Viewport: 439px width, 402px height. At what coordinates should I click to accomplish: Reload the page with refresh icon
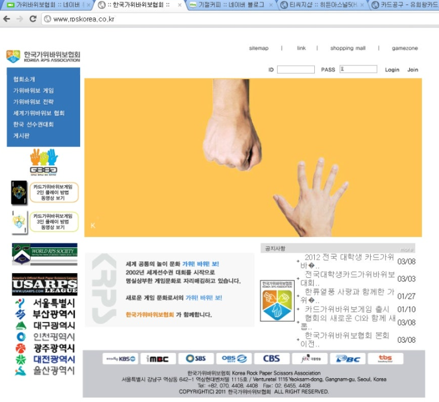(33, 19)
